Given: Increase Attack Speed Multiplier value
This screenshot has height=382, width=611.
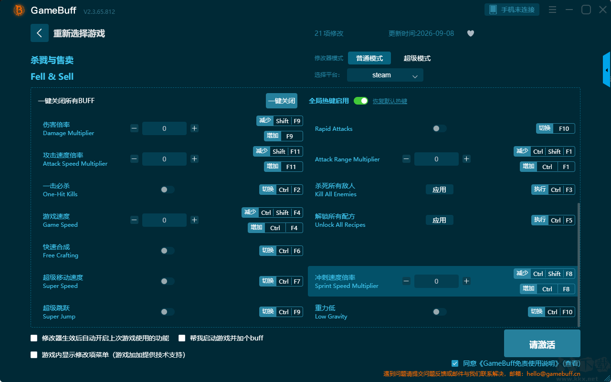Looking at the screenshot, I should click(194, 159).
